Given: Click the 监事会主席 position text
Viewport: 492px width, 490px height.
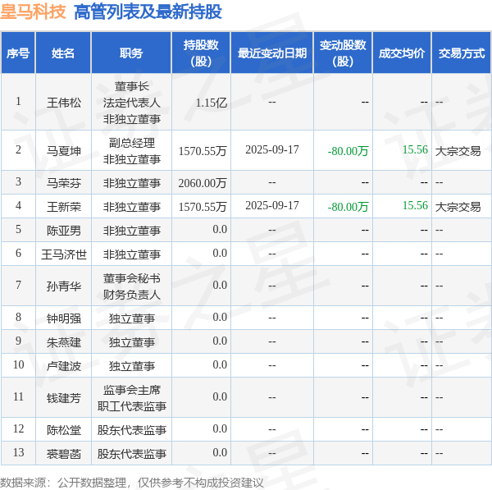Looking at the screenshot, I should tap(132, 390).
